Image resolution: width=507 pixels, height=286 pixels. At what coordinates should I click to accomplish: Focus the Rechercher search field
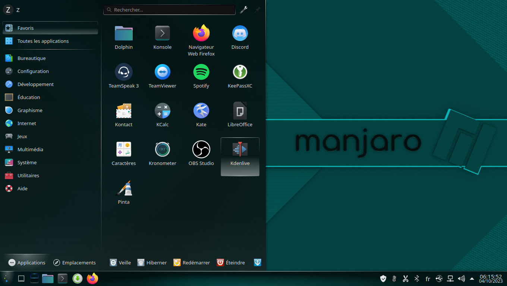pyautogui.click(x=170, y=10)
